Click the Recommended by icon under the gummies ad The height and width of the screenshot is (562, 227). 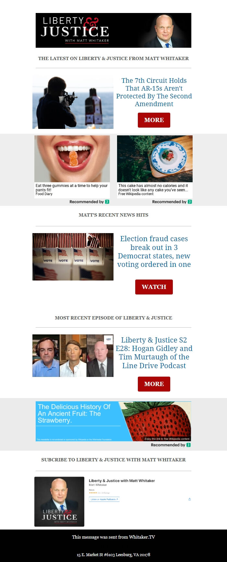(x=107, y=202)
